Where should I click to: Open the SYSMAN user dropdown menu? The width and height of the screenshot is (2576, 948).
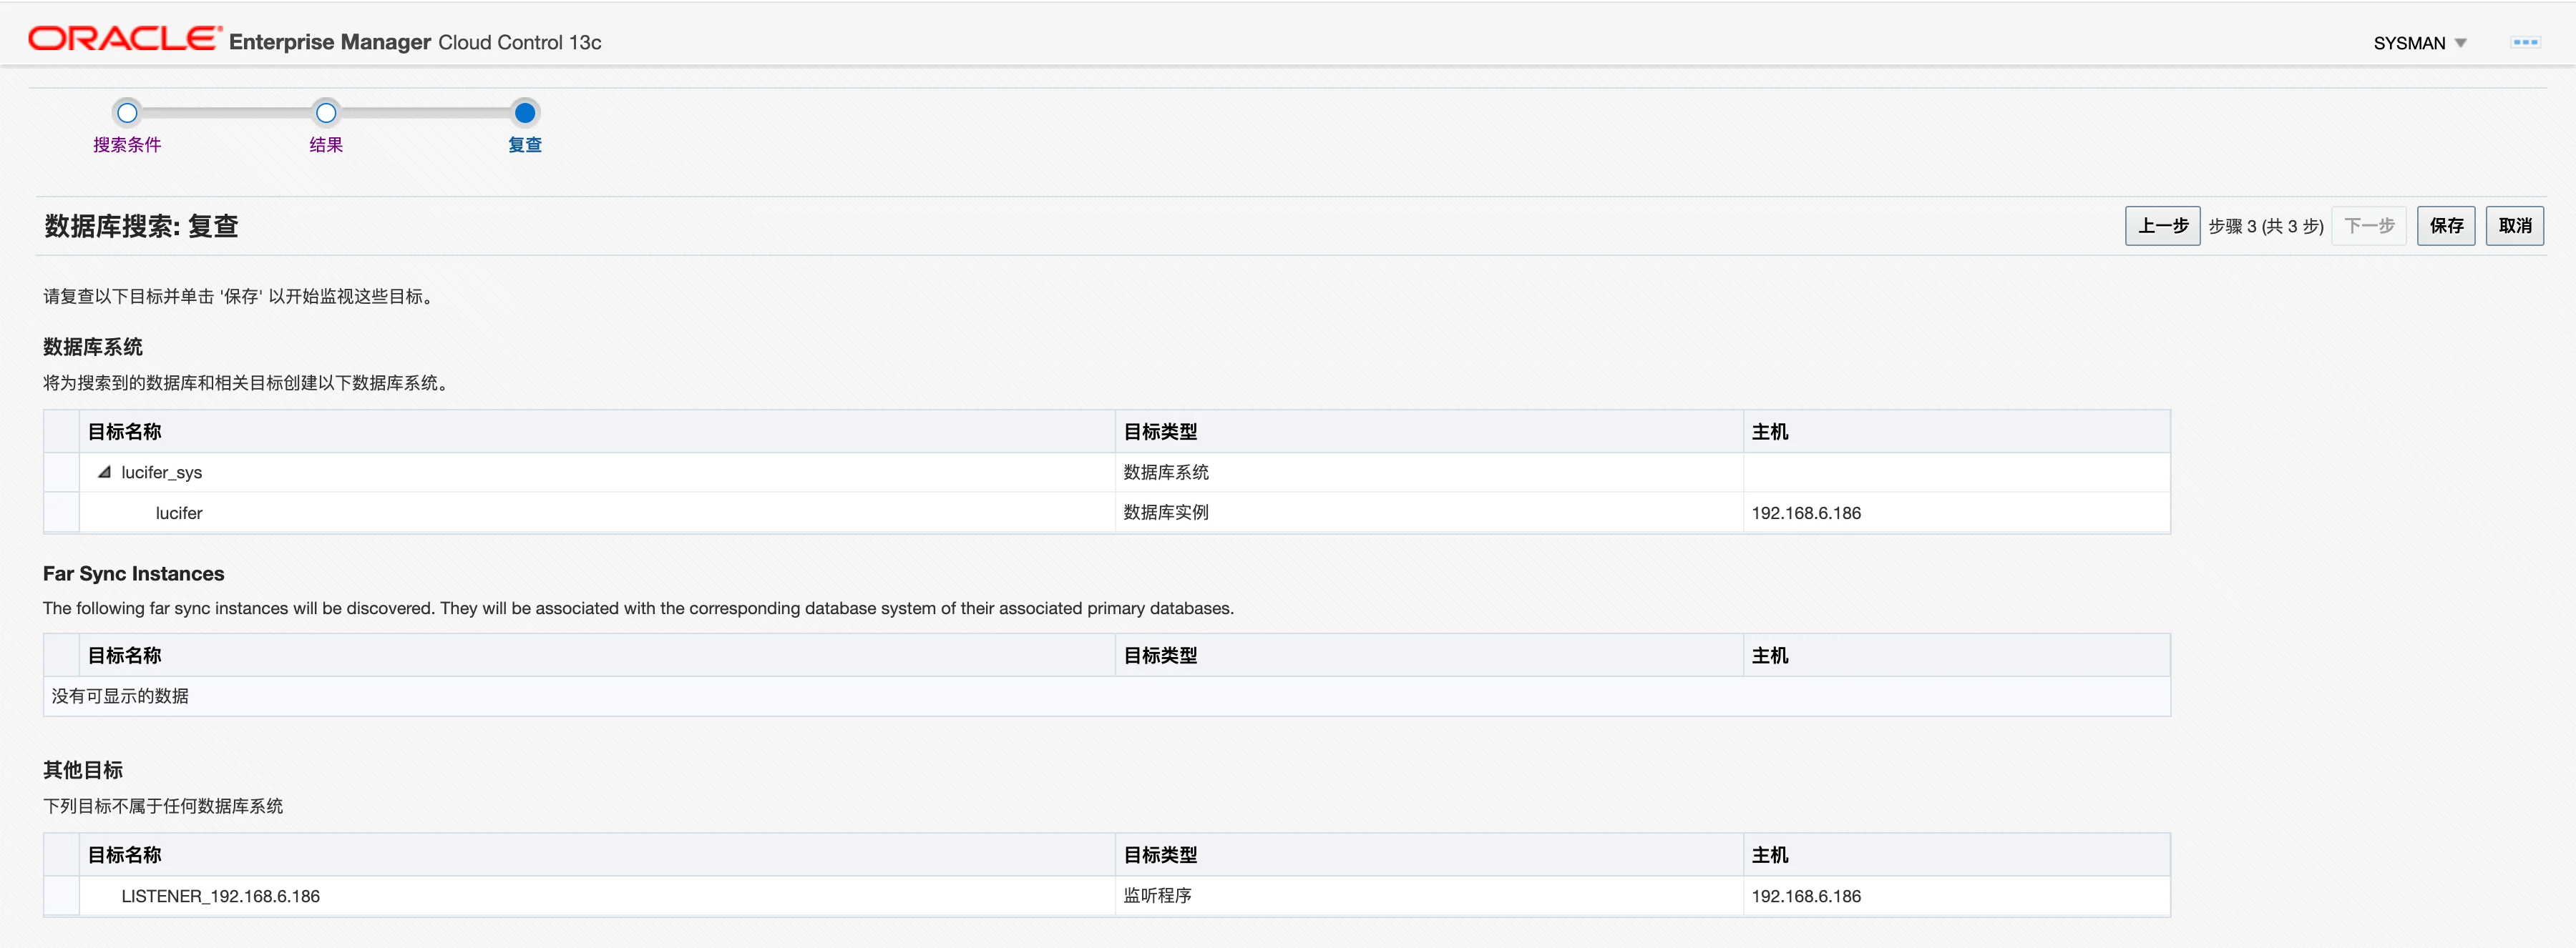(x=2420, y=43)
